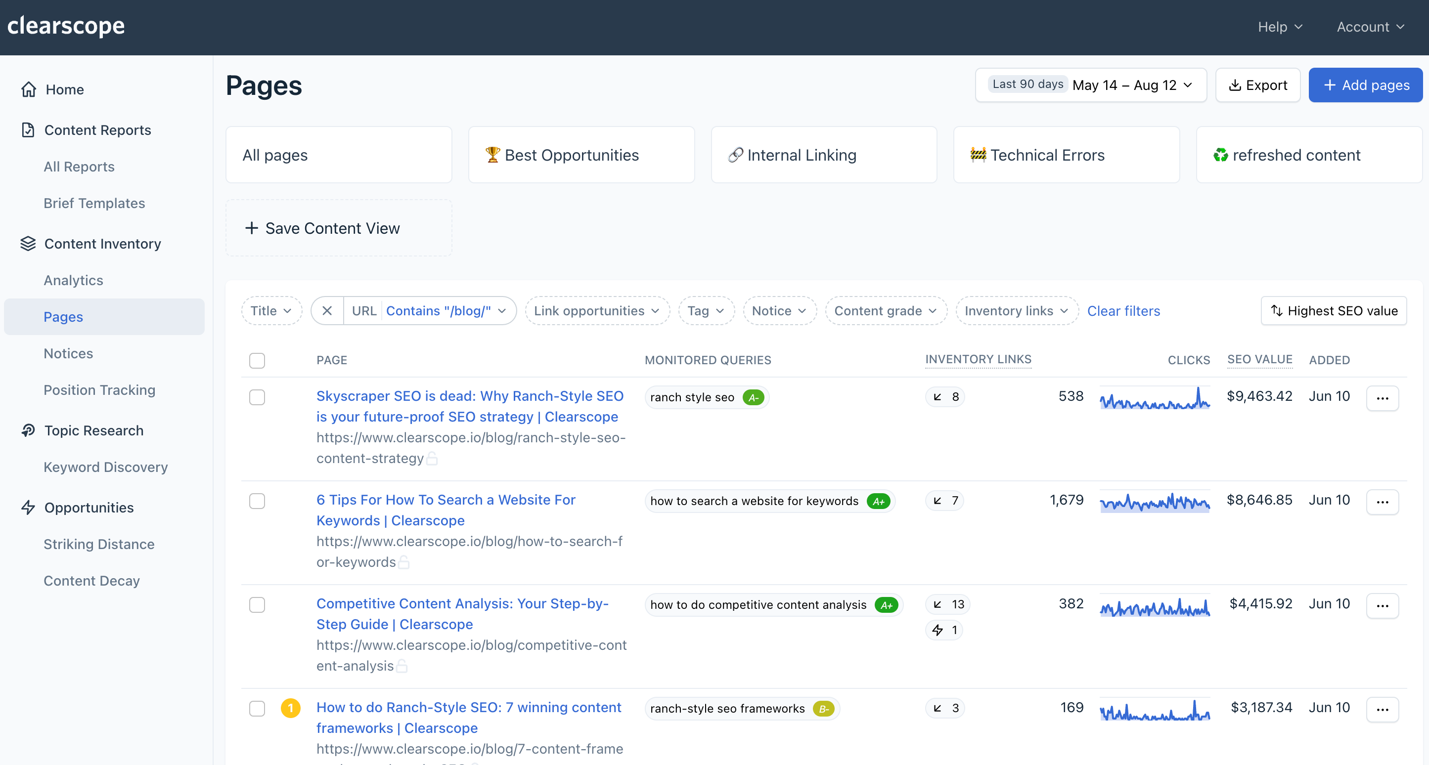Remove the URL filter with X icon
This screenshot has height=765, width=1429.
pyautogui.click(x=327, y=311)
